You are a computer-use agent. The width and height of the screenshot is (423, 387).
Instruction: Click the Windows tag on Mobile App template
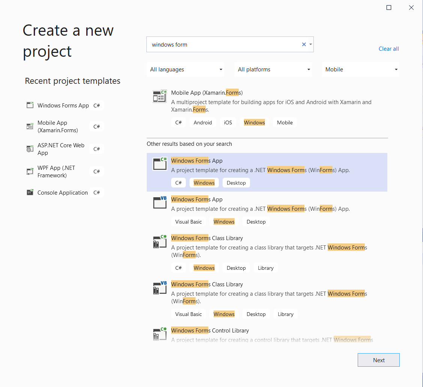click(254, 122)
